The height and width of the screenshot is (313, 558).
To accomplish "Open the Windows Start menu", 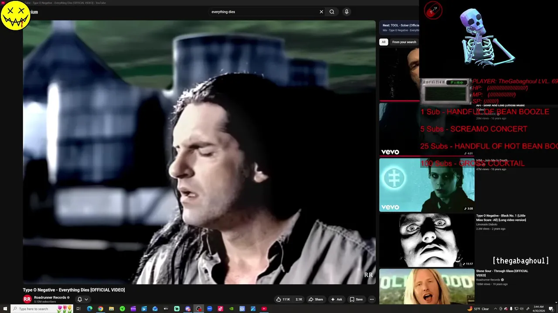I will coord(5,309).
